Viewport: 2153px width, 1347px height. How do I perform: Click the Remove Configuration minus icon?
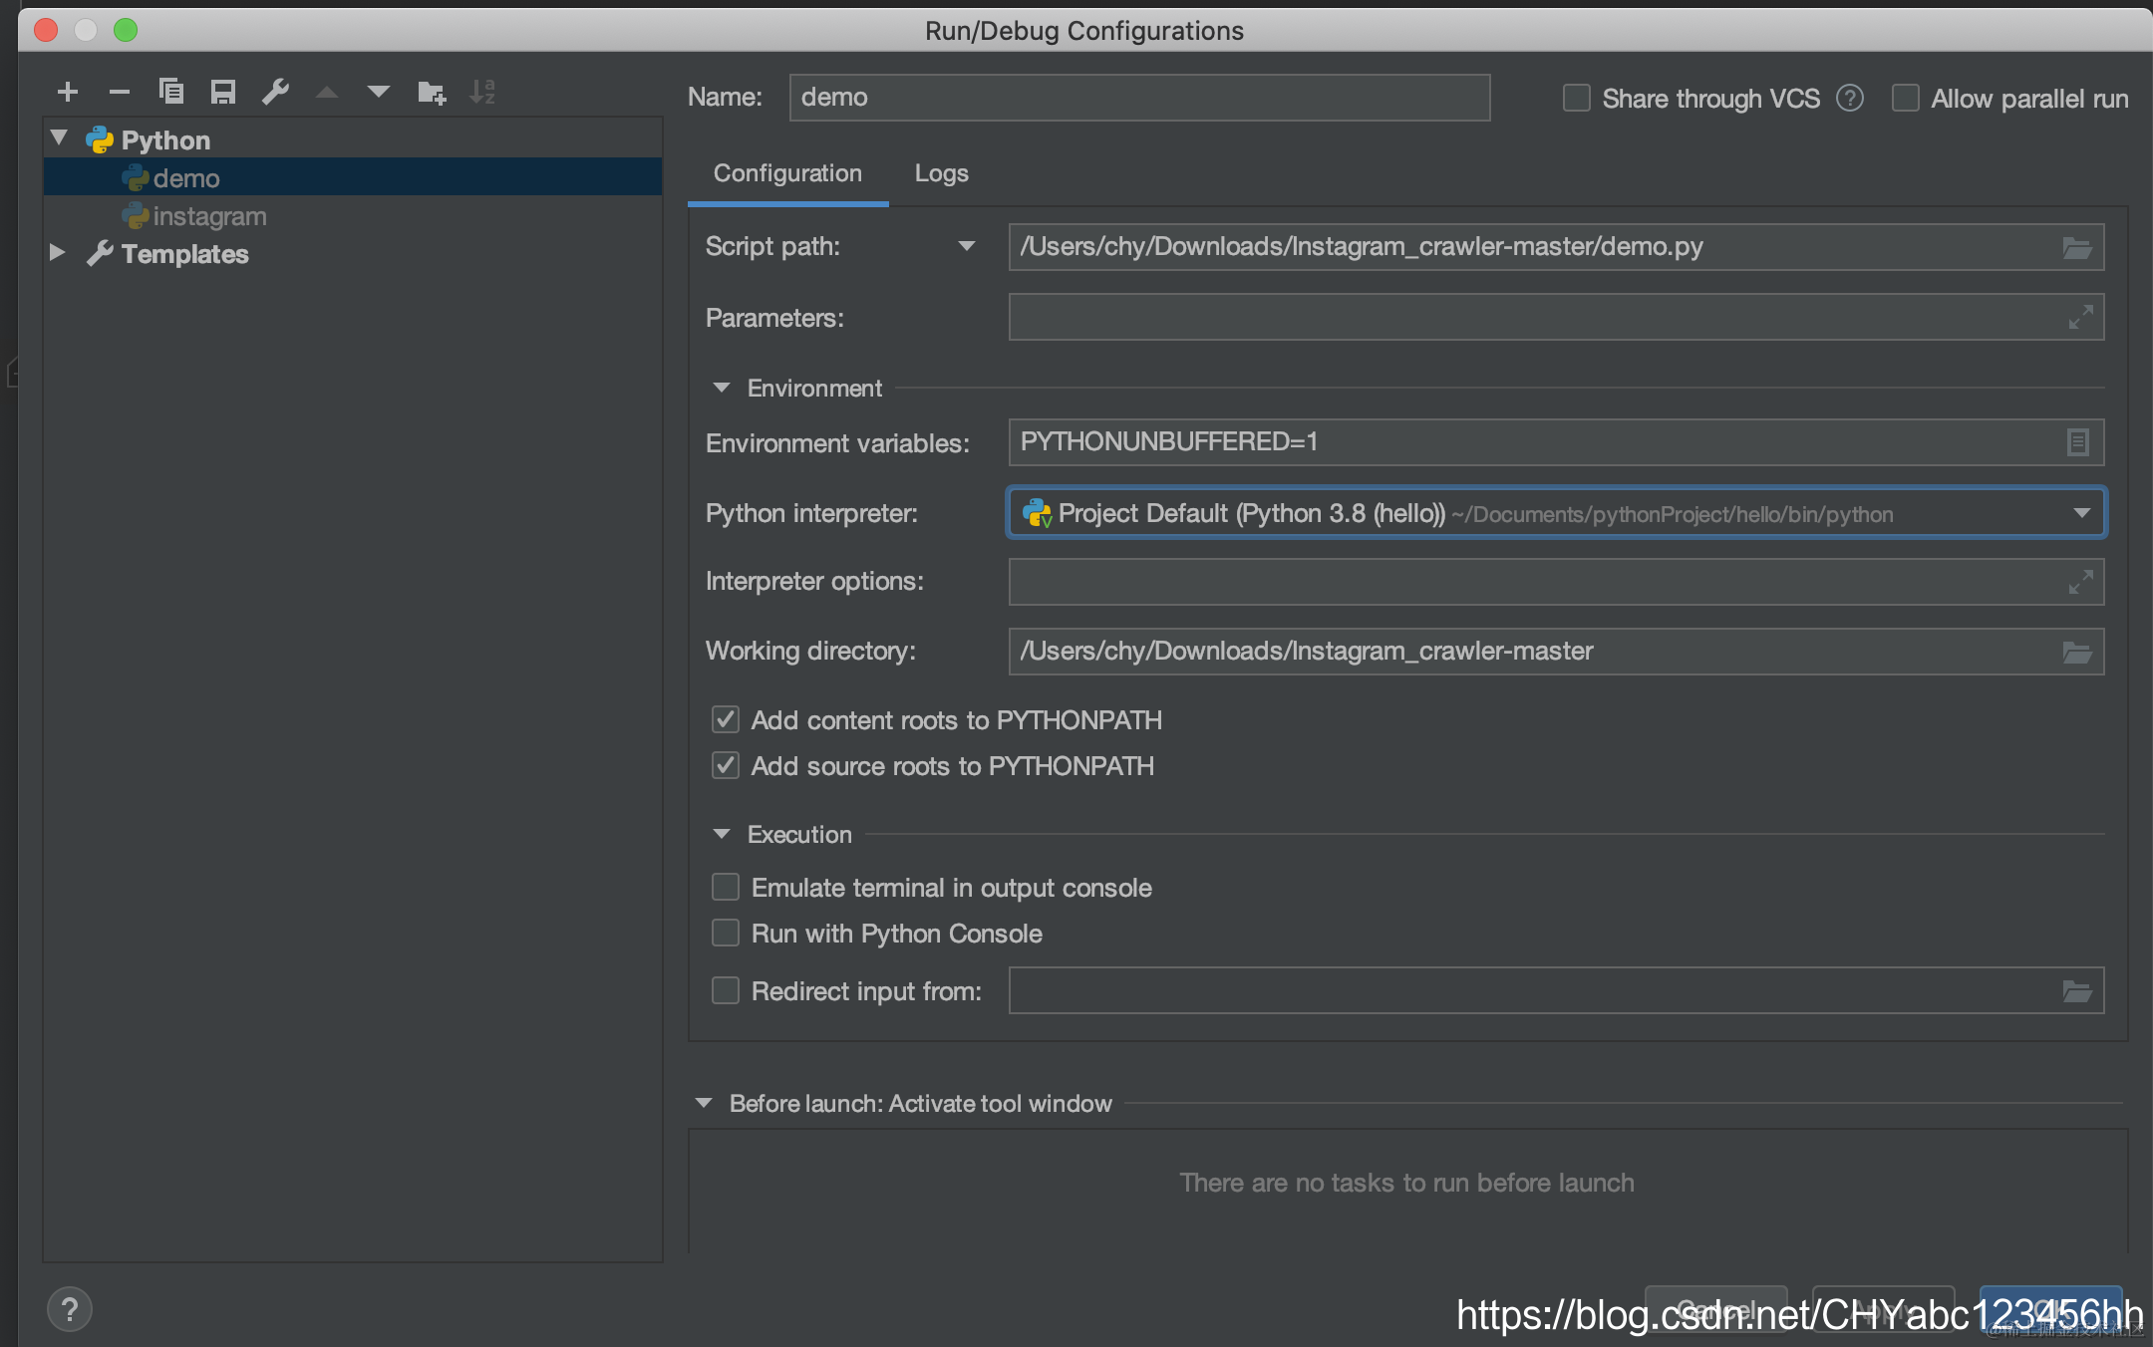120,92
